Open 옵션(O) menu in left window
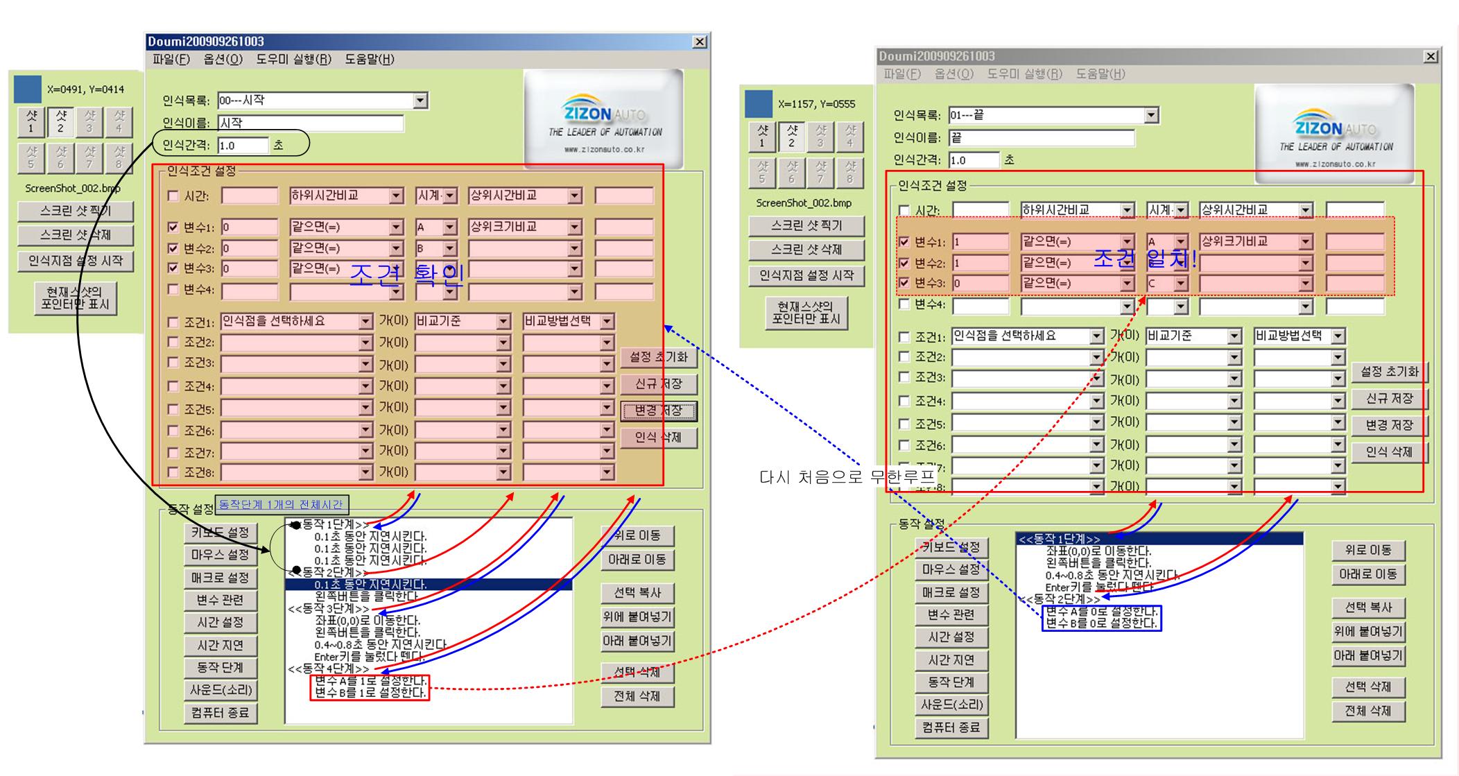 [223, 60]
